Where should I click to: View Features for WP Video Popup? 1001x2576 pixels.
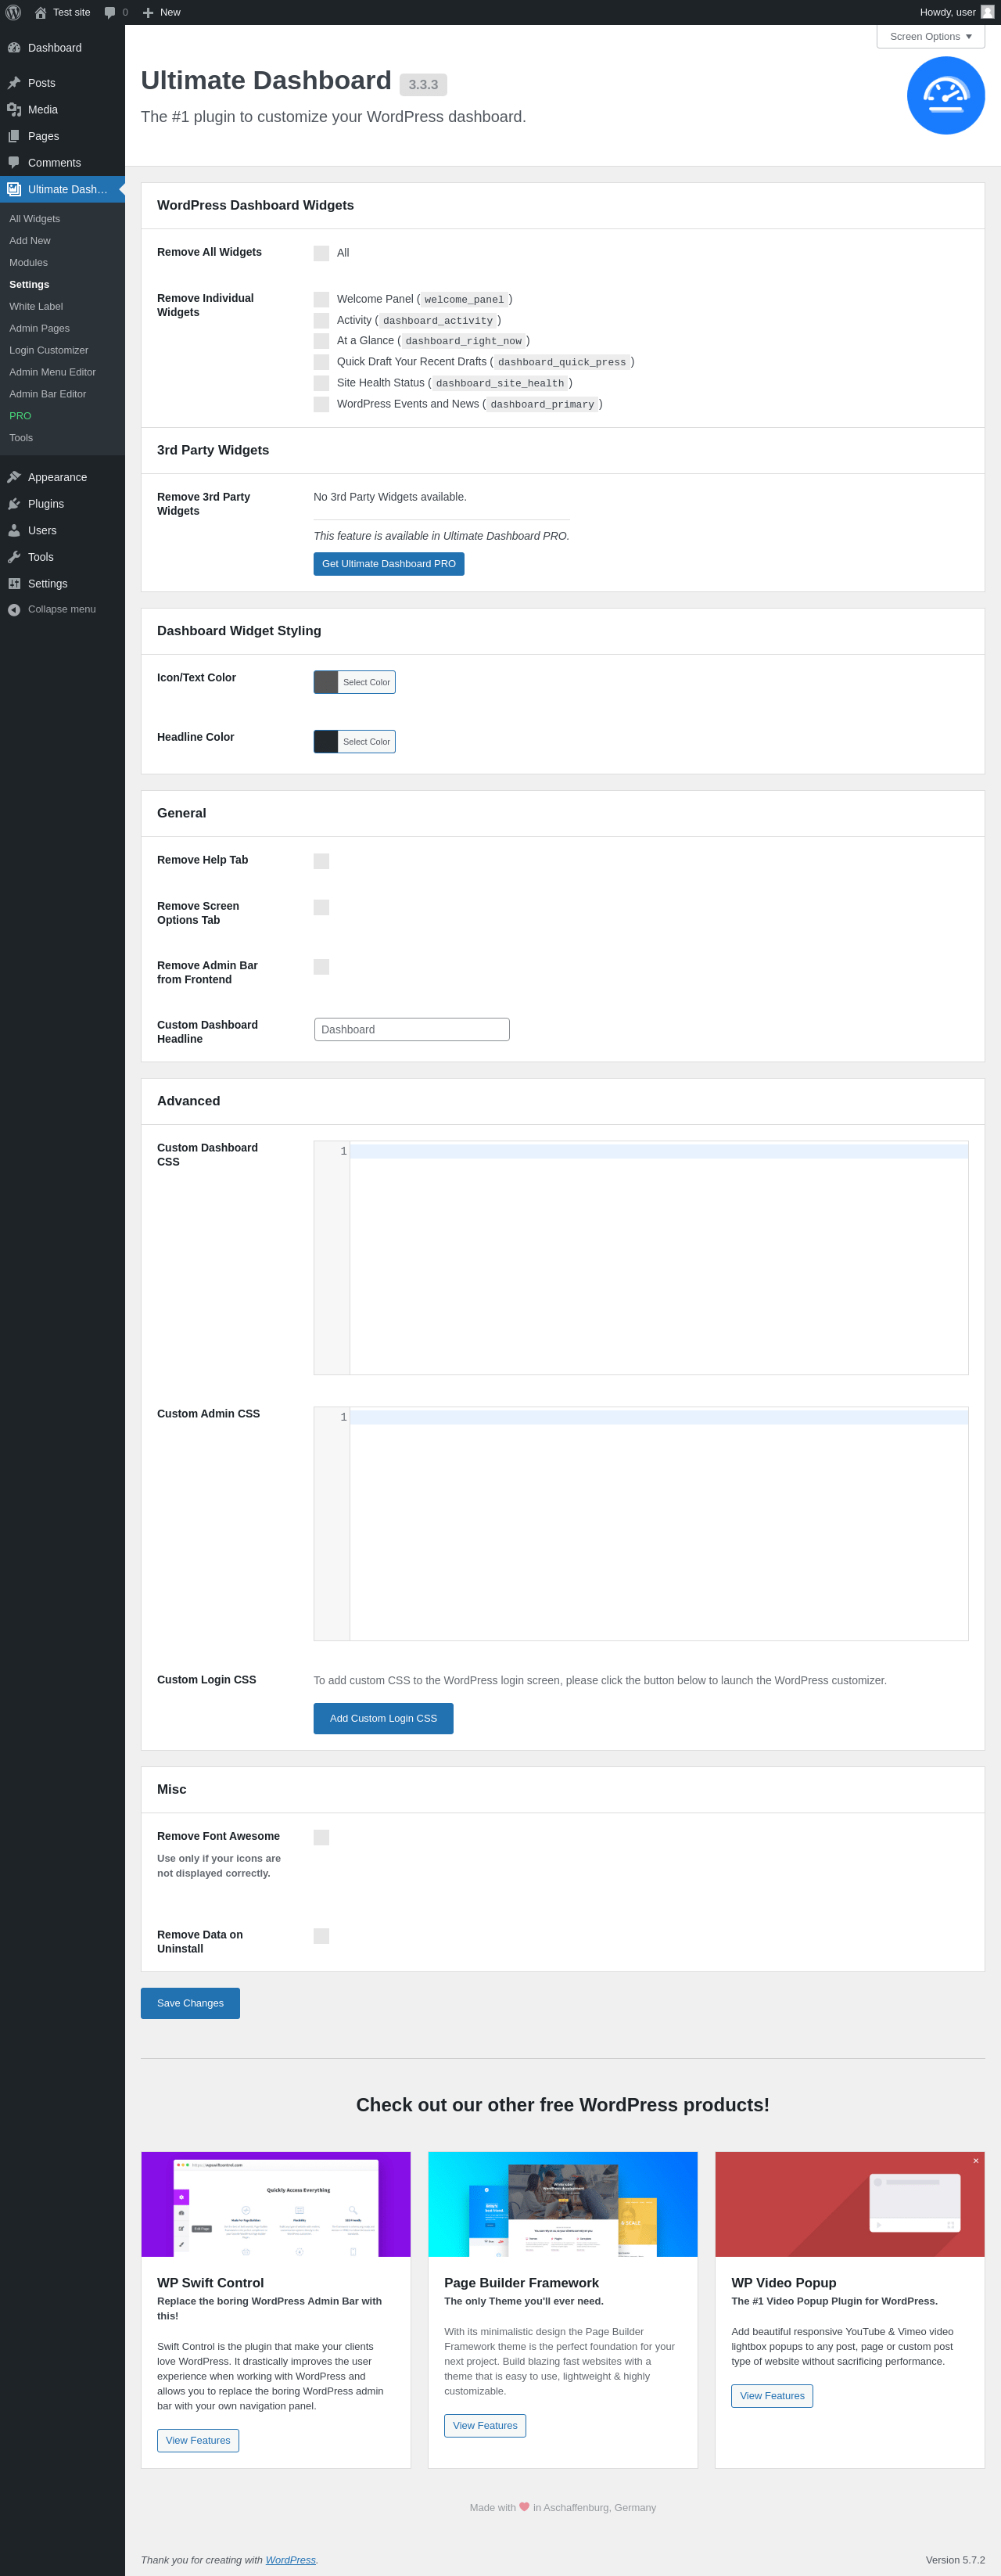(772, 2395)
